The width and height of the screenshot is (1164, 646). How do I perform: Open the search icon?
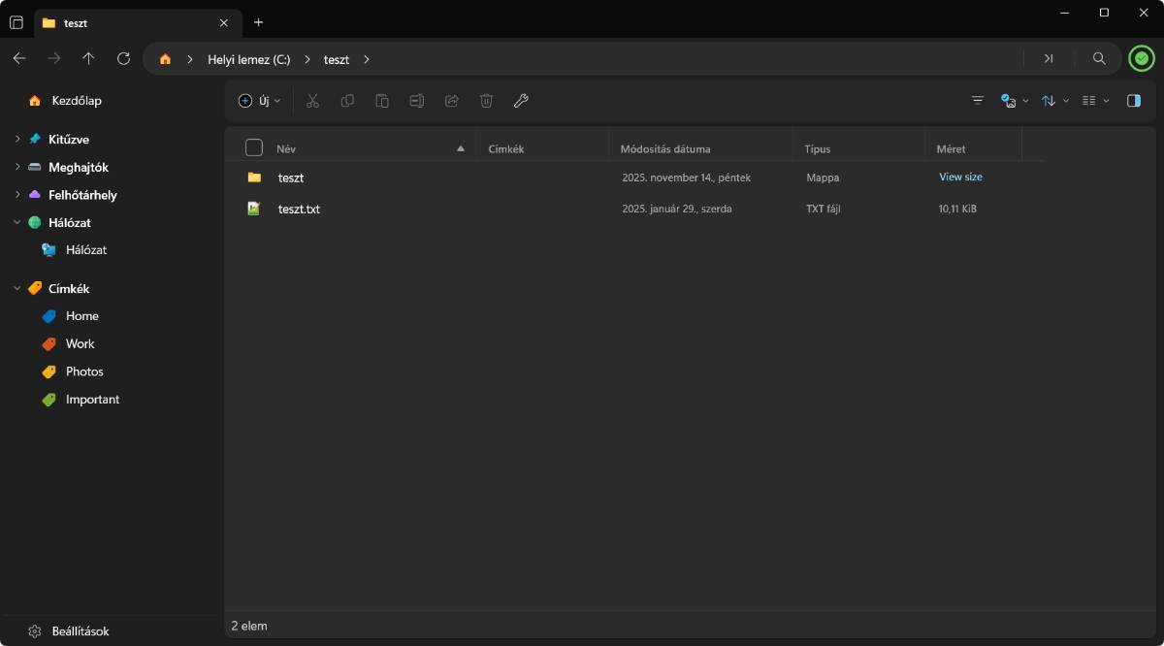tap(1099, 58)
